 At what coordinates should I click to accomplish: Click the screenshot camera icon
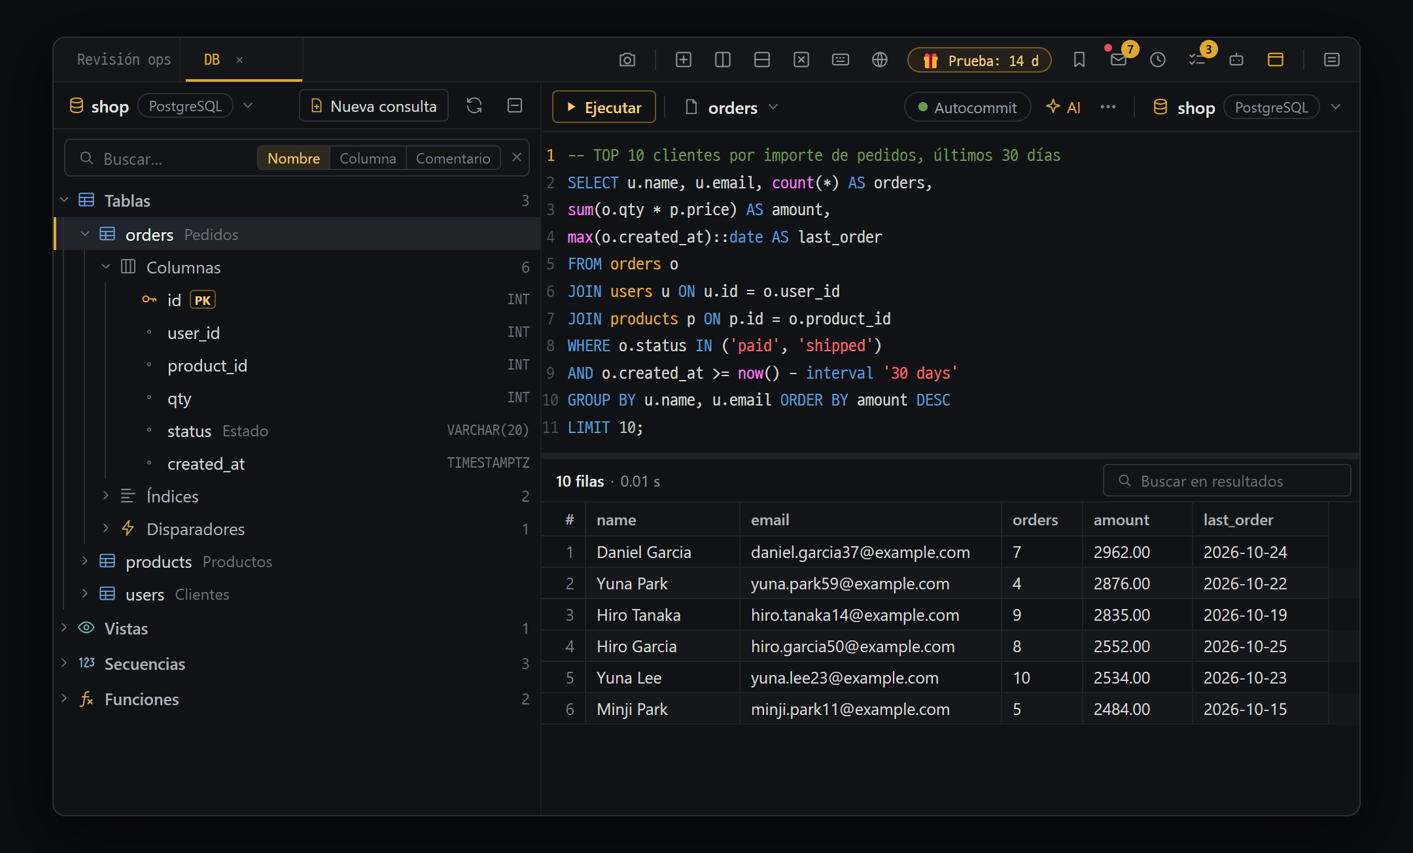click(x=627, y=60)
